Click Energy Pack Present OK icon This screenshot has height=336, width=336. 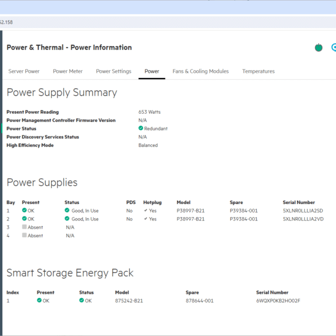click(x=39, y=300)
